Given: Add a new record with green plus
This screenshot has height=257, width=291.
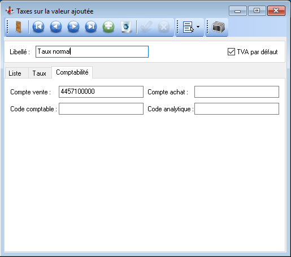Looking at the screenshot, I should 108,27.
